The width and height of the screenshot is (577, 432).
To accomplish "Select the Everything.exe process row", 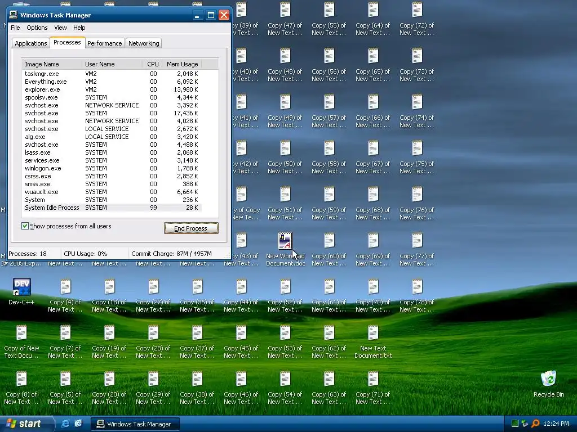I will pos(112,82).
